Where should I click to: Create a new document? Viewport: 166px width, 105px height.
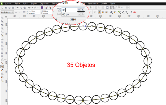[2, 7]
